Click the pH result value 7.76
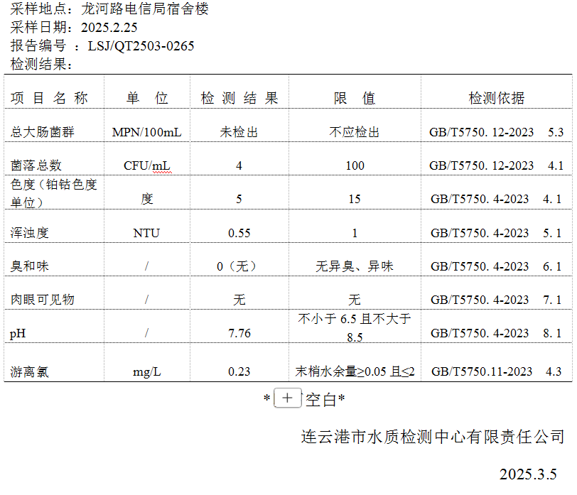The height and width of the screenshot is (495, 577). click(239, 333)
